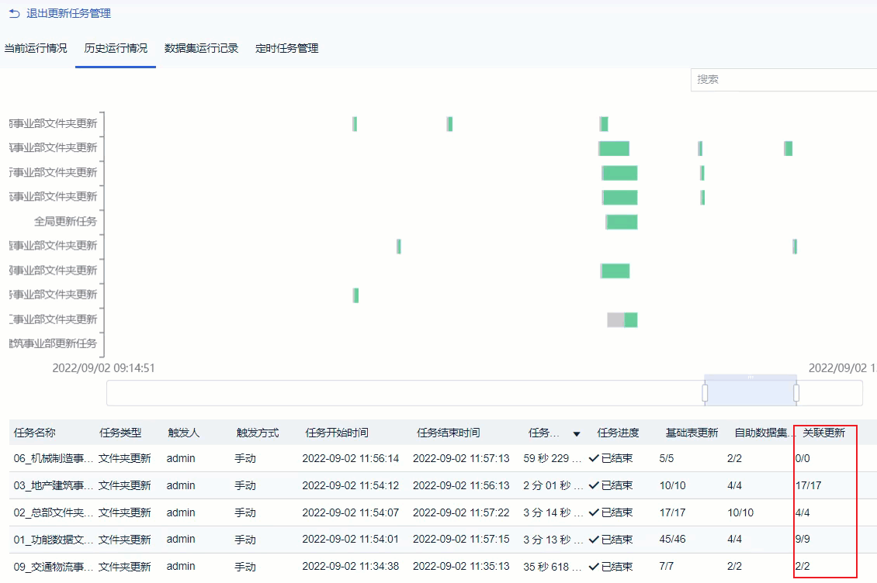The width and height of the screenshot is (877, 583).
Task: Select the 03_地产建筑事… task row name
Action: pyautogui.click(x=54, y=485)
